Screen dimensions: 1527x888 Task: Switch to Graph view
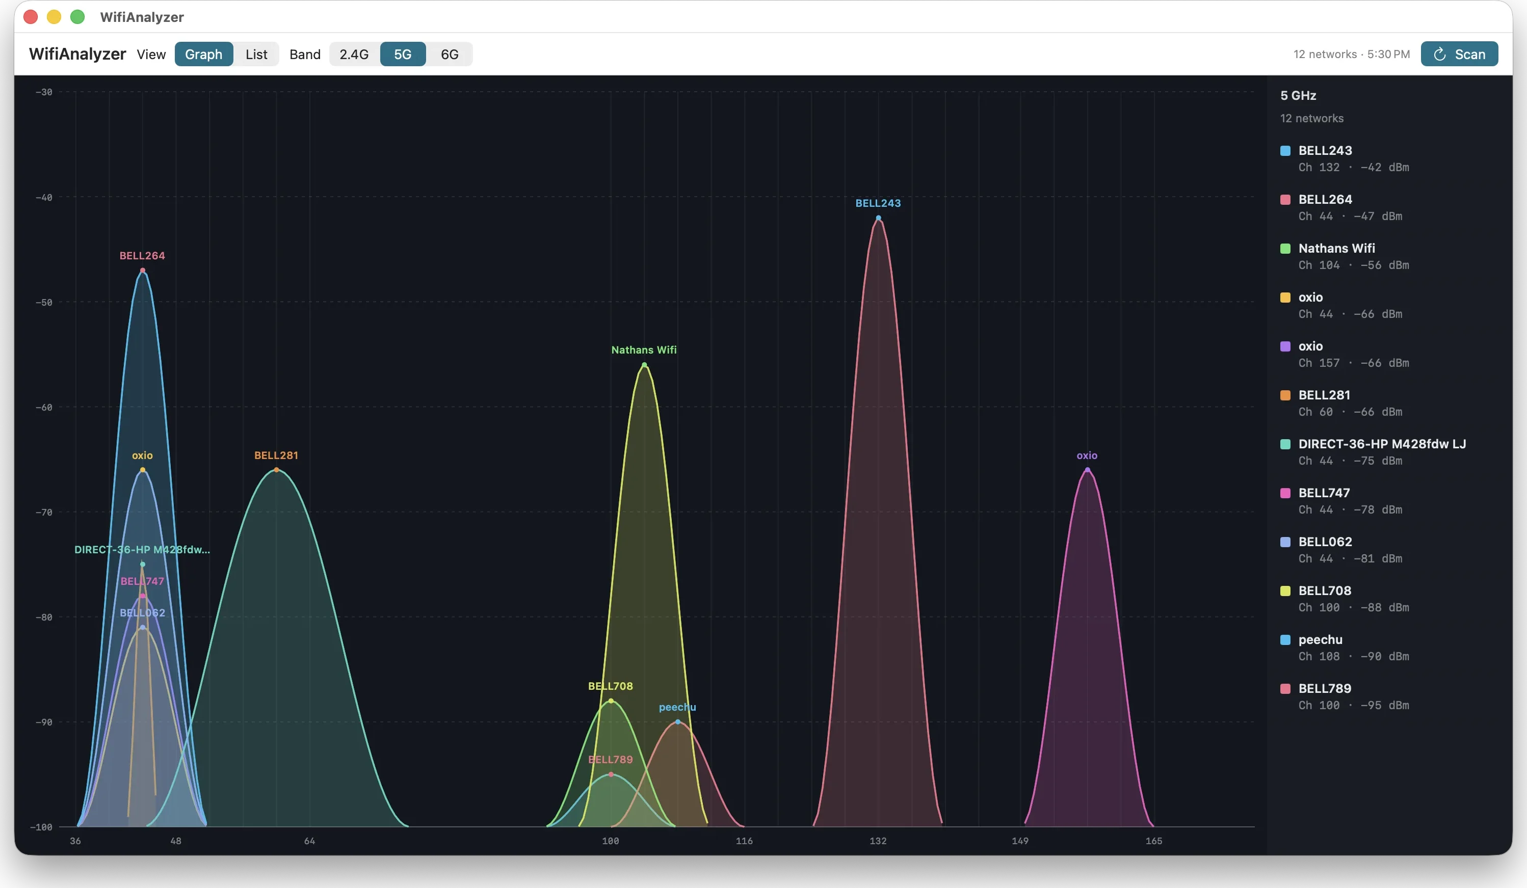(203, 54)
